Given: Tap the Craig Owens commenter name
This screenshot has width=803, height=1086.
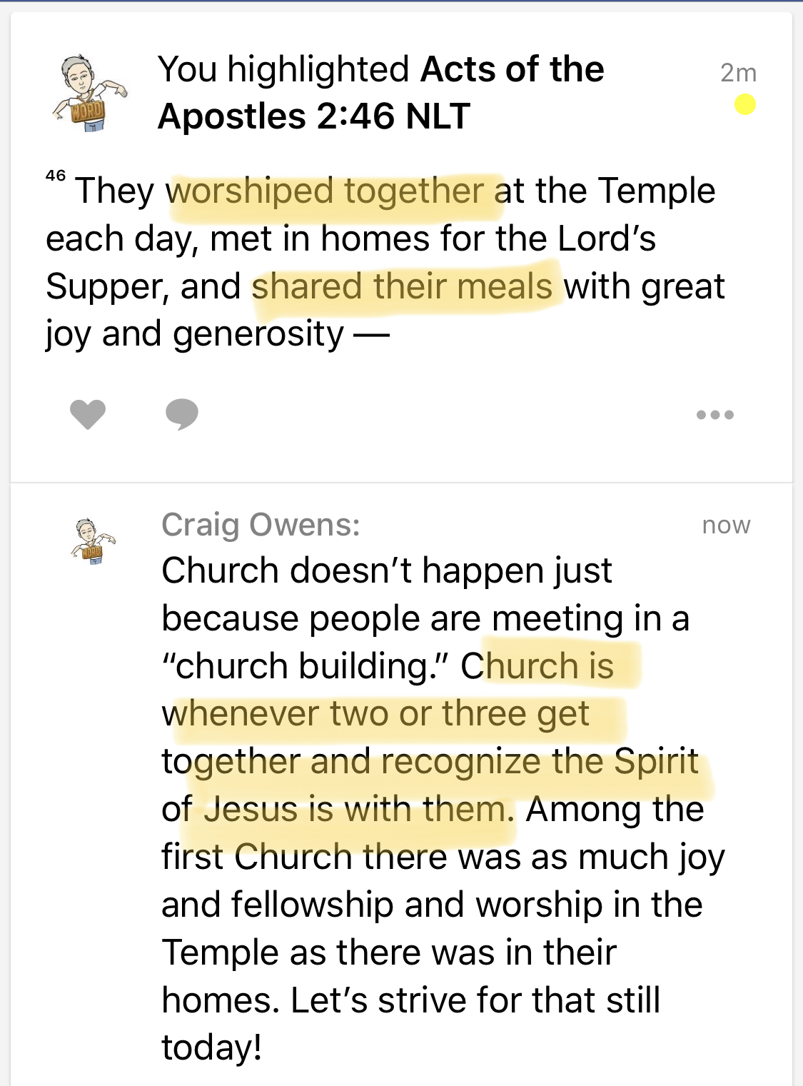Looking at the screenshot, I should click(x=261, y=525).
